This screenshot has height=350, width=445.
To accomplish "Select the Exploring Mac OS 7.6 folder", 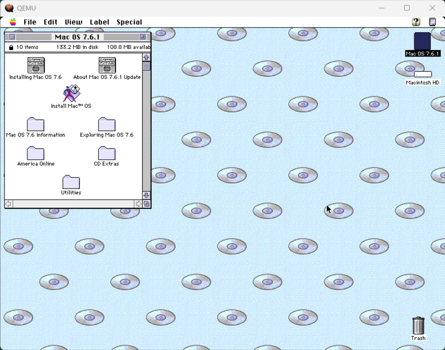I will [x=107, y=124].
